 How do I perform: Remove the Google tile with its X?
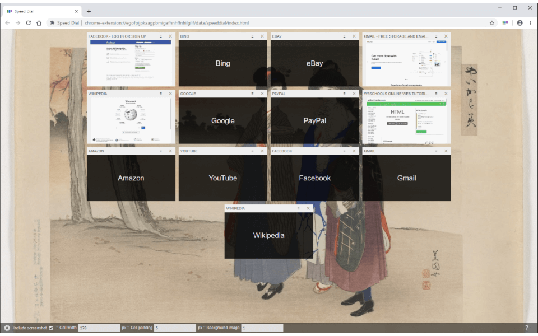[x=262, y=94]
